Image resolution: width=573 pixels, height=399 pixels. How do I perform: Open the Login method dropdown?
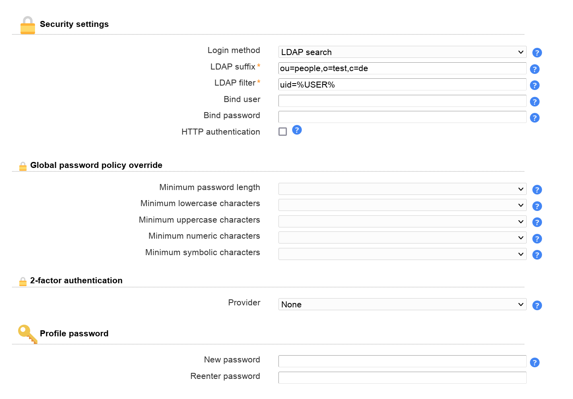pos(402,52)
